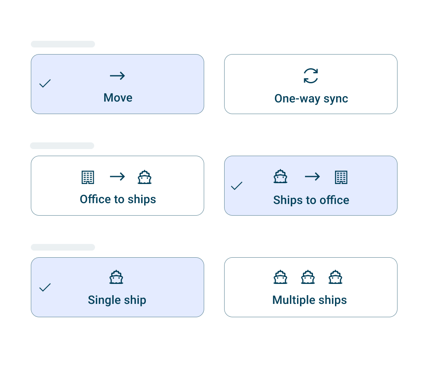Select the Single ship label
Image resolution: width=425 pixels, height=373 pixels.
tap(117, 300)
